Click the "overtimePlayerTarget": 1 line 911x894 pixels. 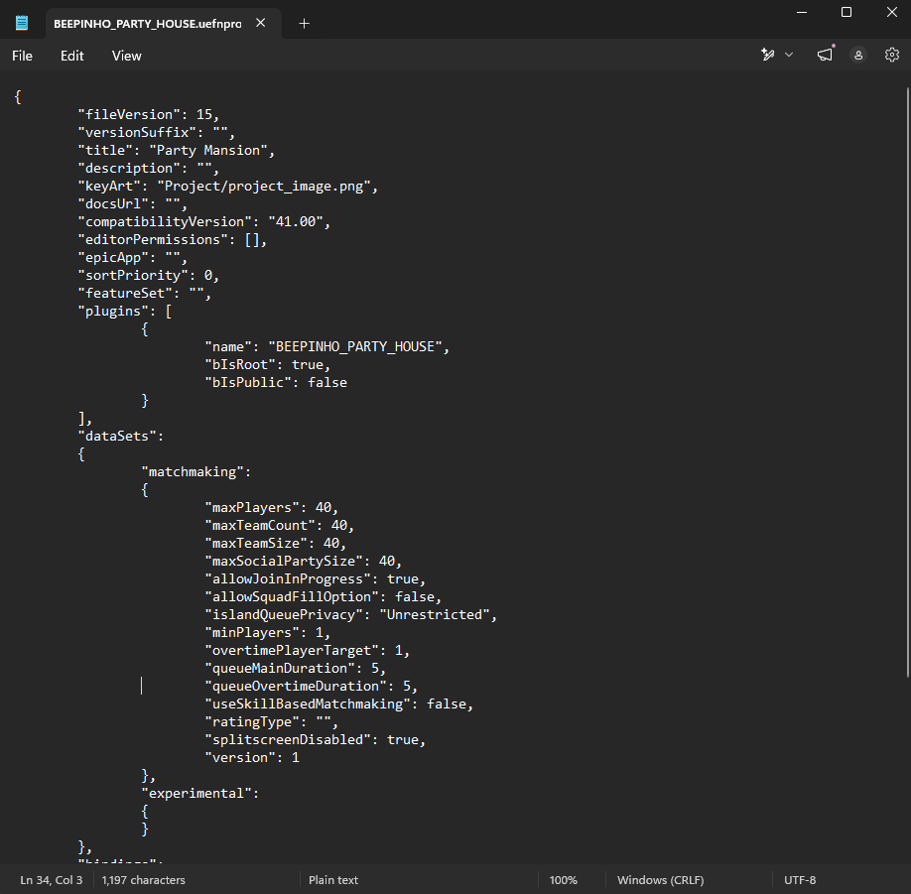click(308, 651)
